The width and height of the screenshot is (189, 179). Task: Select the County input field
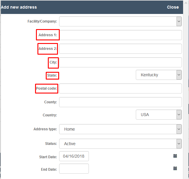(120, 102)
